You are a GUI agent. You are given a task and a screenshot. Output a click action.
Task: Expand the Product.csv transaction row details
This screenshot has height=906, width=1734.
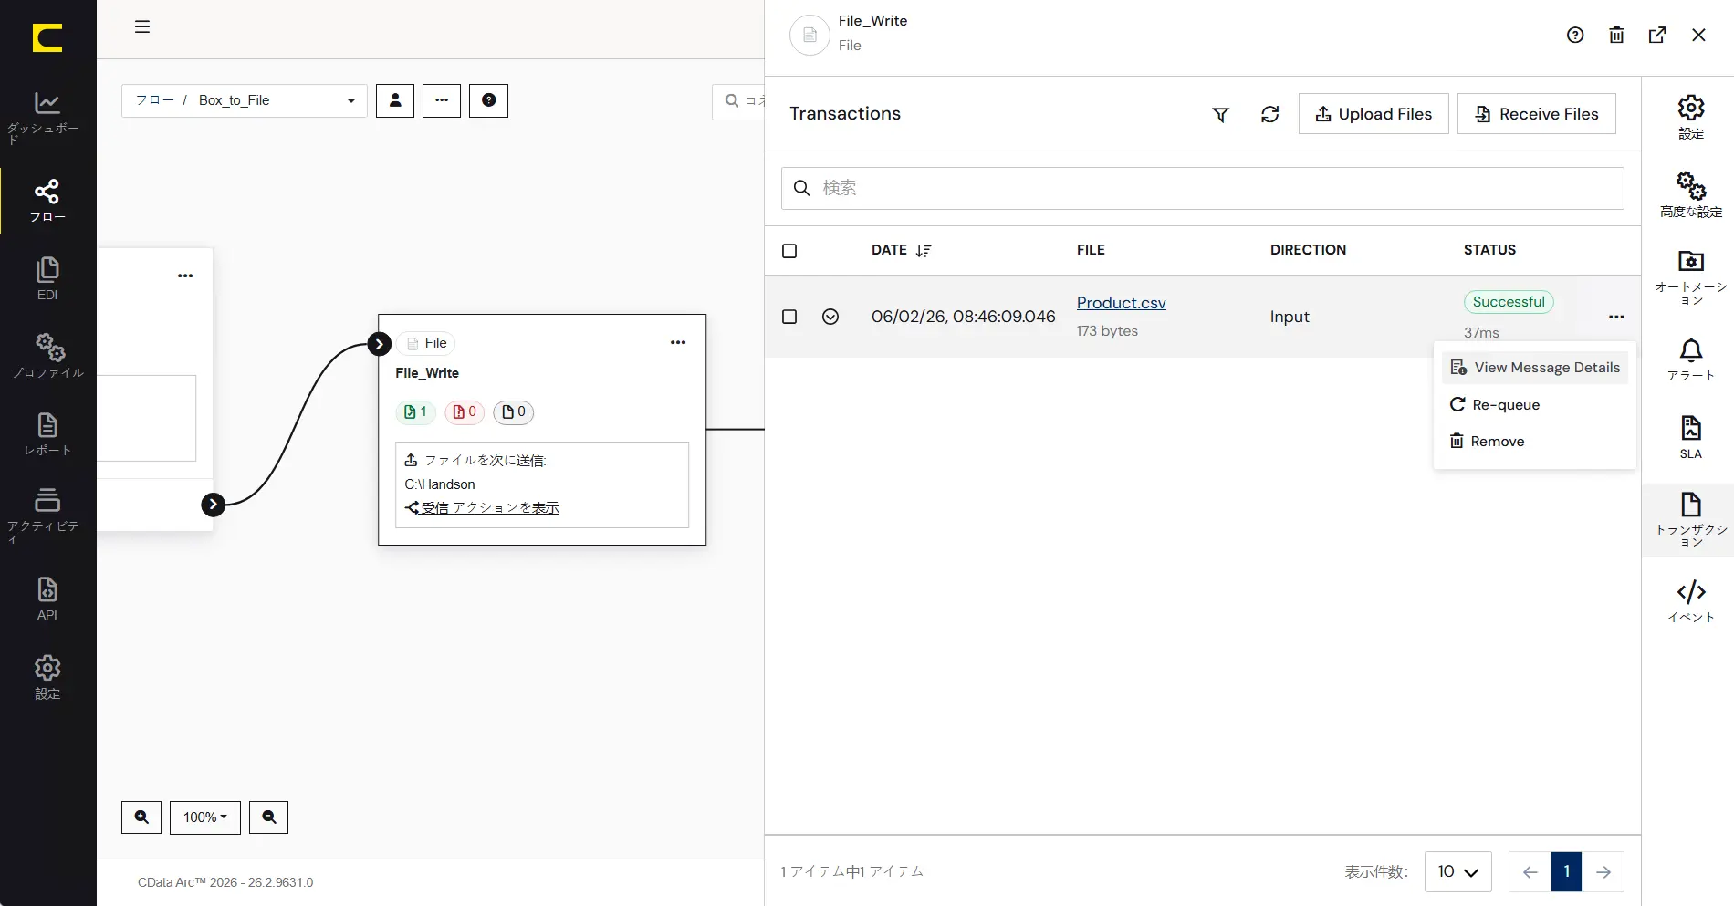pos(830,317)
